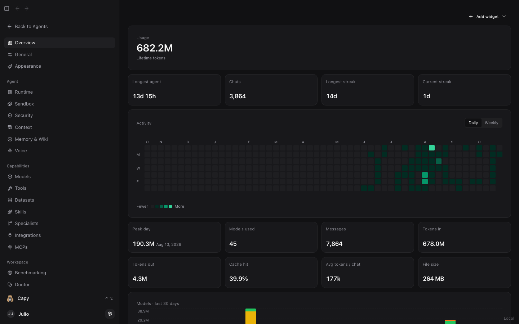Click the forward navigation arrow
Viewport: 519px width, 324px height.
[x=27, y=8]
